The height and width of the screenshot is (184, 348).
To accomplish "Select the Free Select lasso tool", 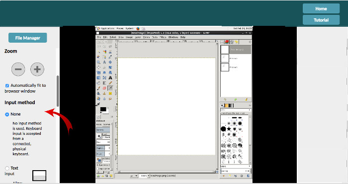I will pyautogui.click(x=110, y=46).
